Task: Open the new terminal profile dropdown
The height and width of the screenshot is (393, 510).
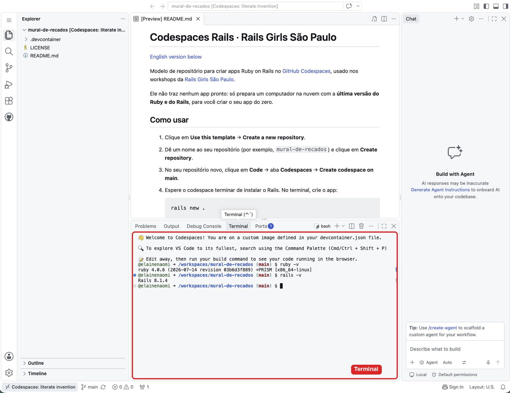Action: point(343,226)
